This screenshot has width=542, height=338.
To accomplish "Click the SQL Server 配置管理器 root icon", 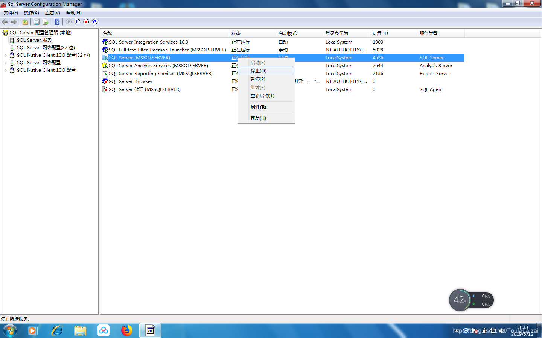I will 5,33.
